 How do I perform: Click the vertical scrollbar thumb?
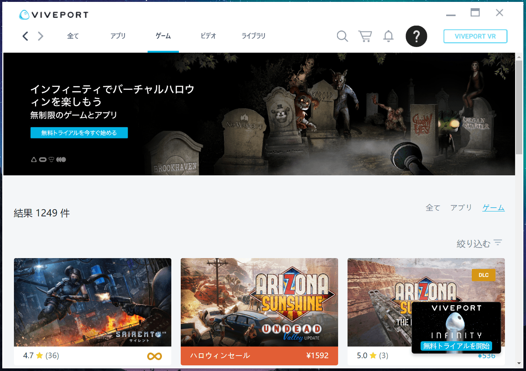tap(519, 107)
